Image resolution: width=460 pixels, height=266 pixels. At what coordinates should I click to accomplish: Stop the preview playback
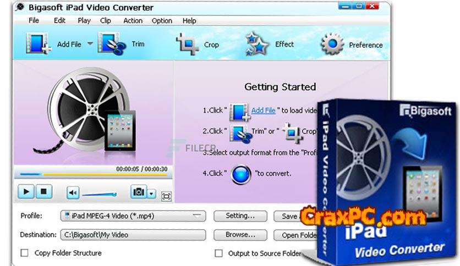[43, 192]
